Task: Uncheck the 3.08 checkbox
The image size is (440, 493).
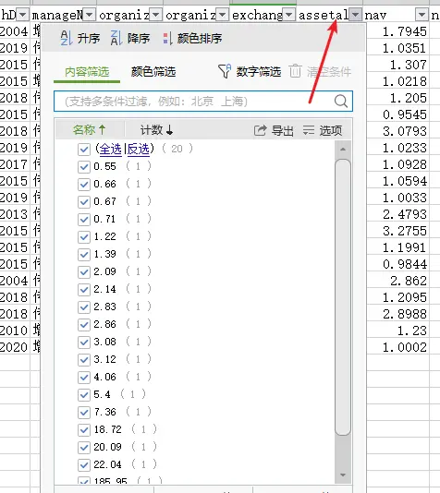Action: 84,343
